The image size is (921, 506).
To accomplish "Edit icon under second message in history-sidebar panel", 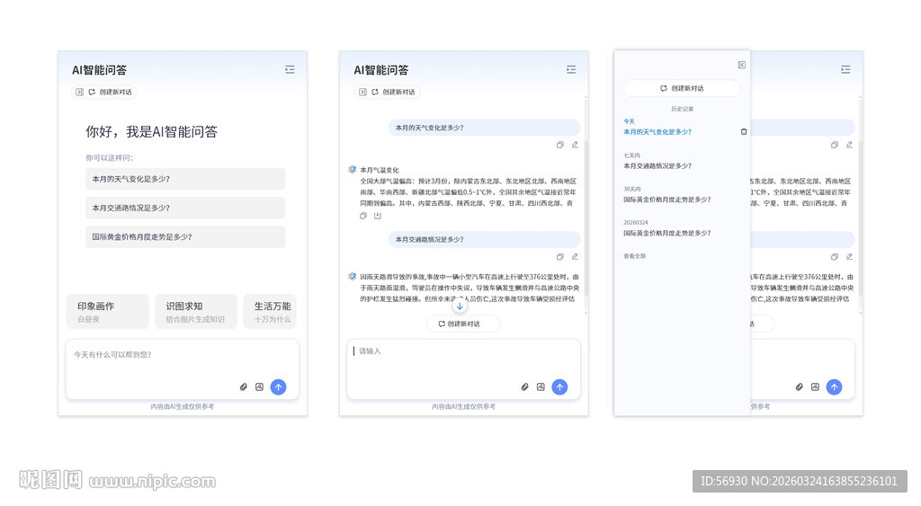I will point(849,257).
